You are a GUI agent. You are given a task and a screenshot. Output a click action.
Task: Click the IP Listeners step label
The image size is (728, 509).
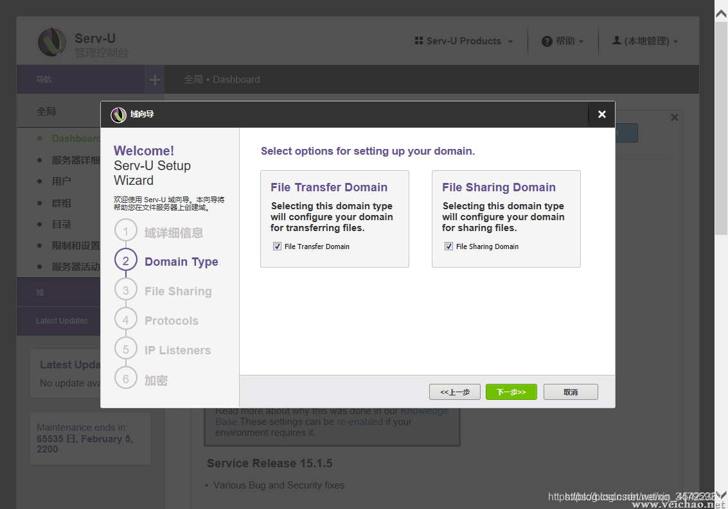tap(177, 350)
